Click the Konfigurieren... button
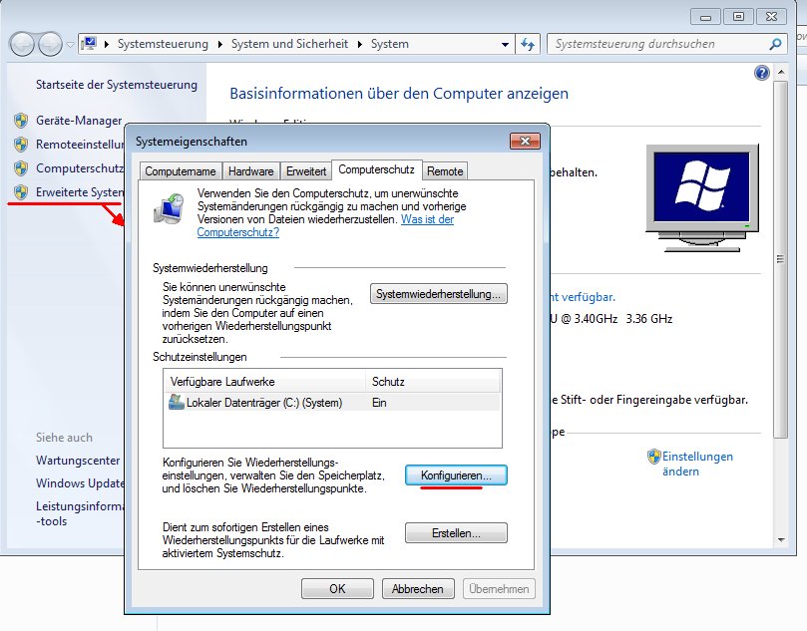807x631 pixels. point(456,475)
